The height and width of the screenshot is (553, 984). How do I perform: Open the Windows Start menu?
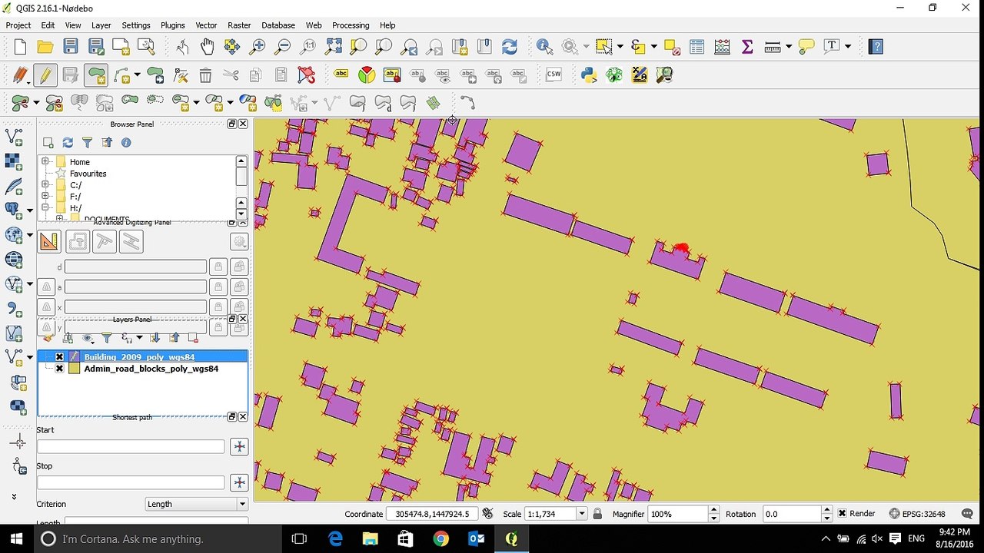[x=17, y=538]
